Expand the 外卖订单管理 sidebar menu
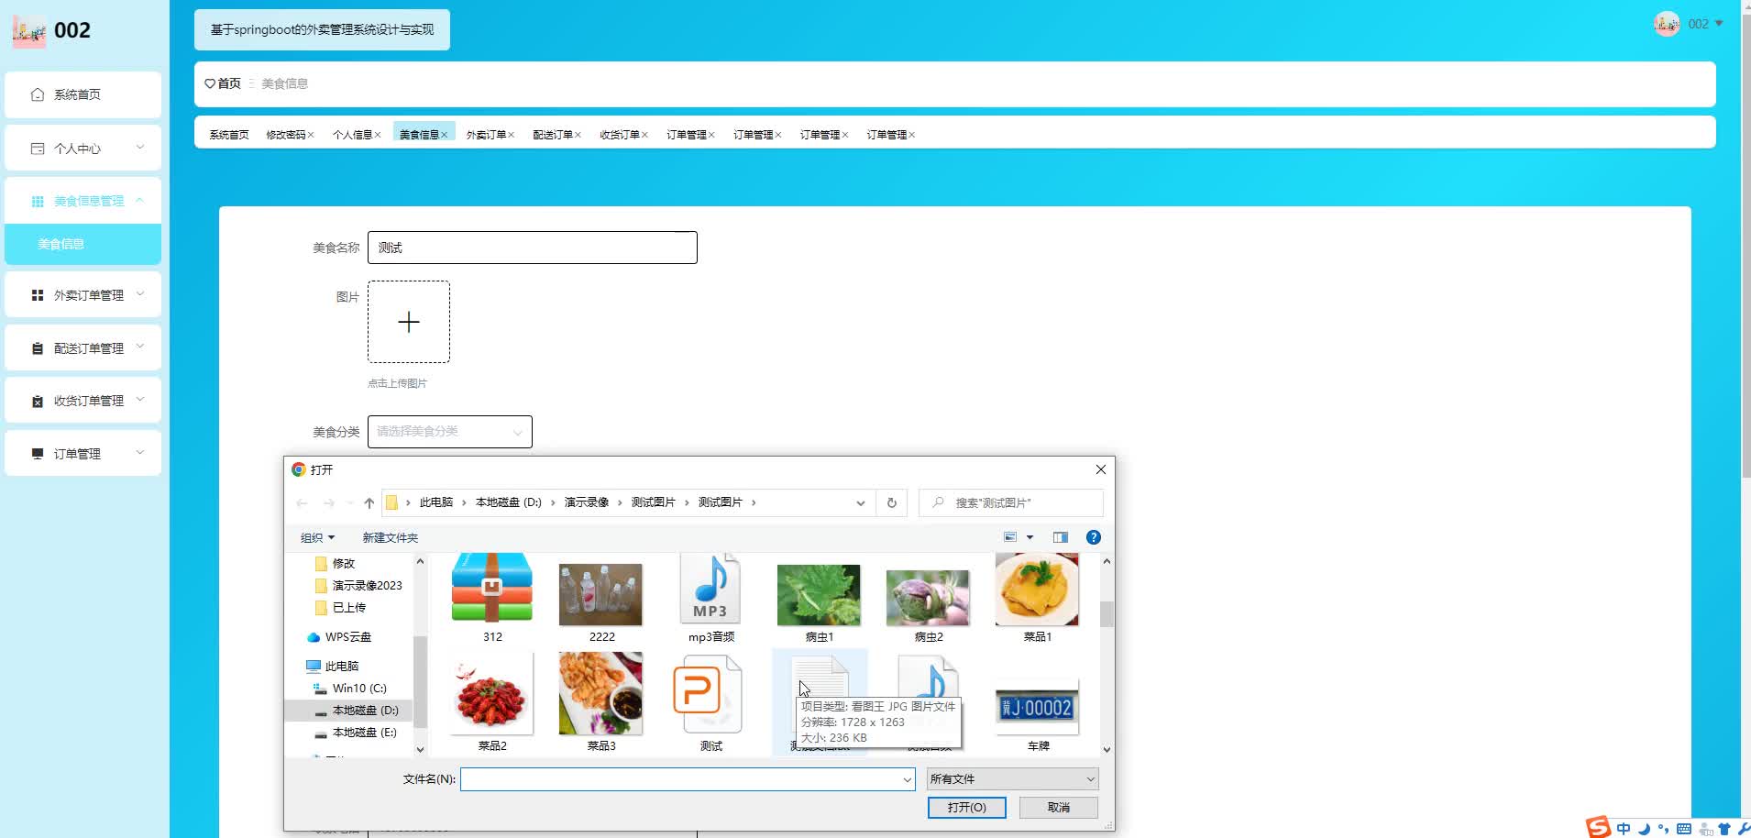 coord(83,295)
